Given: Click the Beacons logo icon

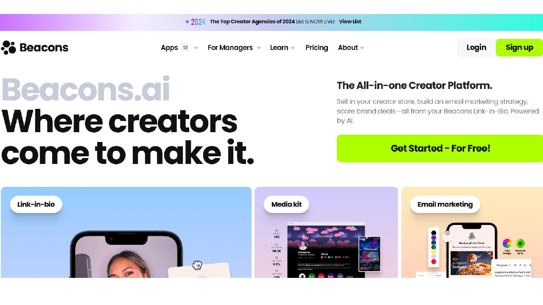Looking at the screenshot, I should (x=8, y=48).
